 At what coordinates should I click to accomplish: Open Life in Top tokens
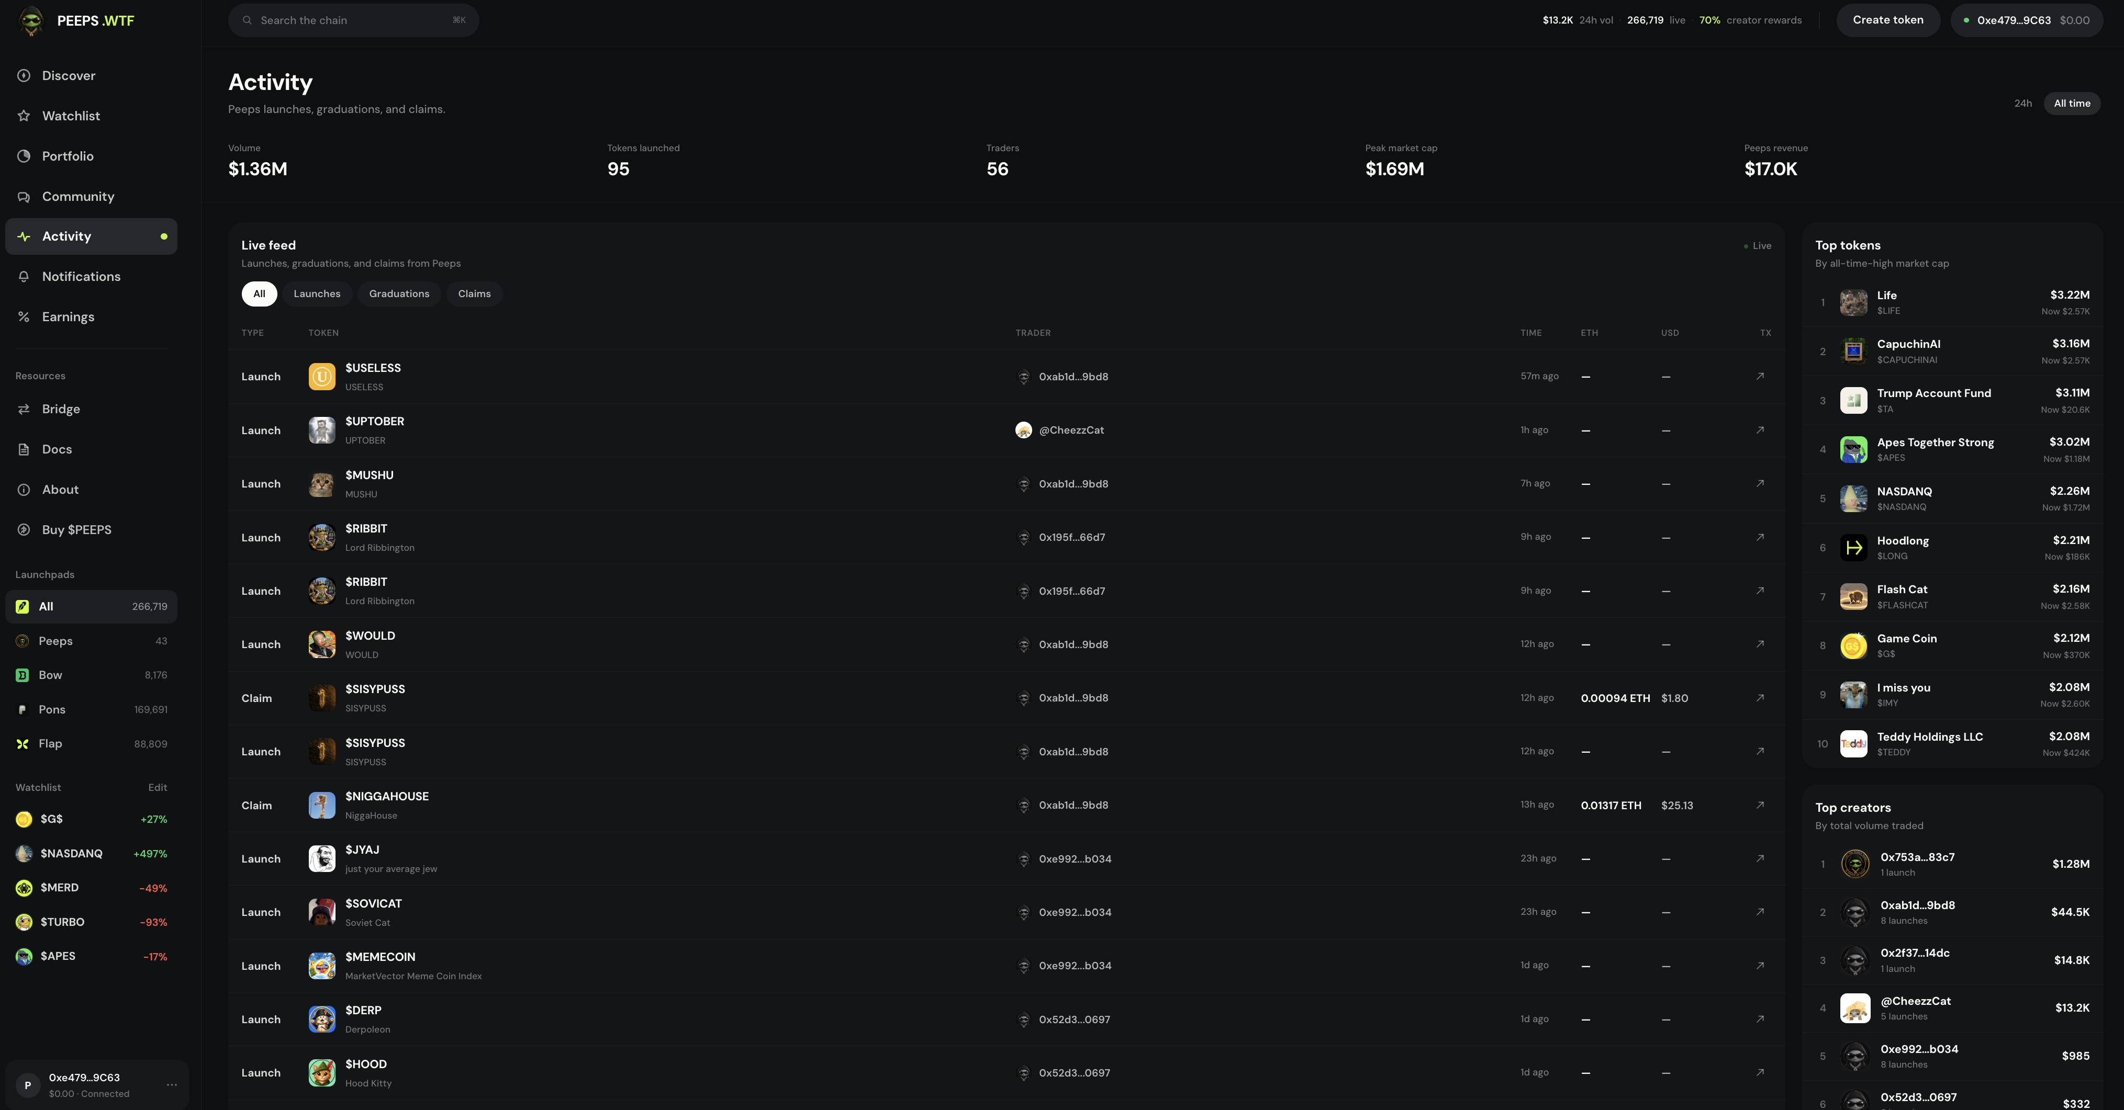tap(1952, 302)
